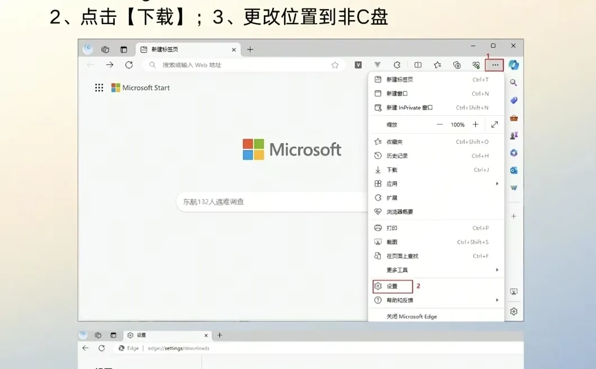Choose 新建 InPrivate 窗口 menu item
The image size is (596, 369).
(436, 107)
